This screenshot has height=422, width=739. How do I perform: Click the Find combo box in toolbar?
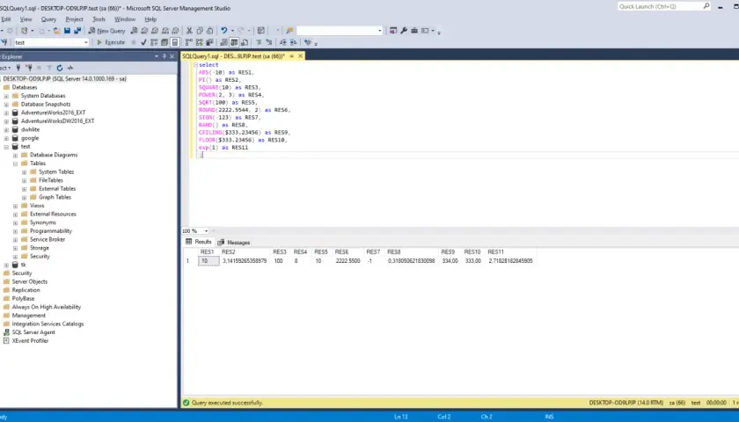(x=340, y=31)
